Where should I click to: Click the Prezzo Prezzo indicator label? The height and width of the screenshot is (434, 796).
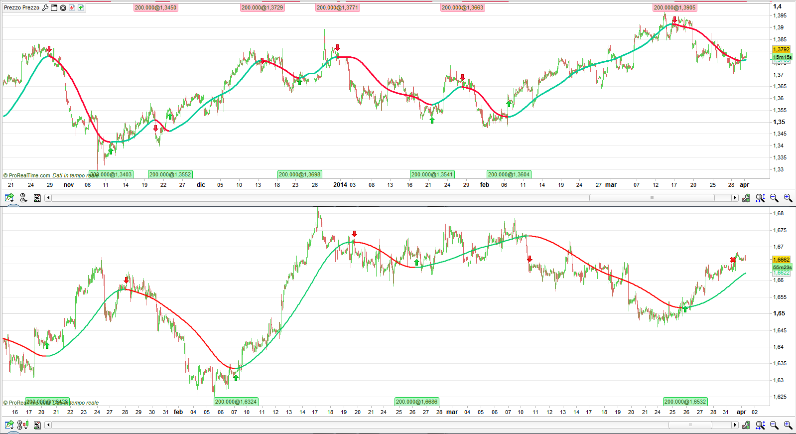point(21,7)
